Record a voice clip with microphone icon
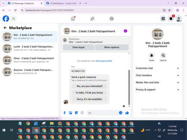This screenshot has height=140, width=187. click(x=65, y=113)
